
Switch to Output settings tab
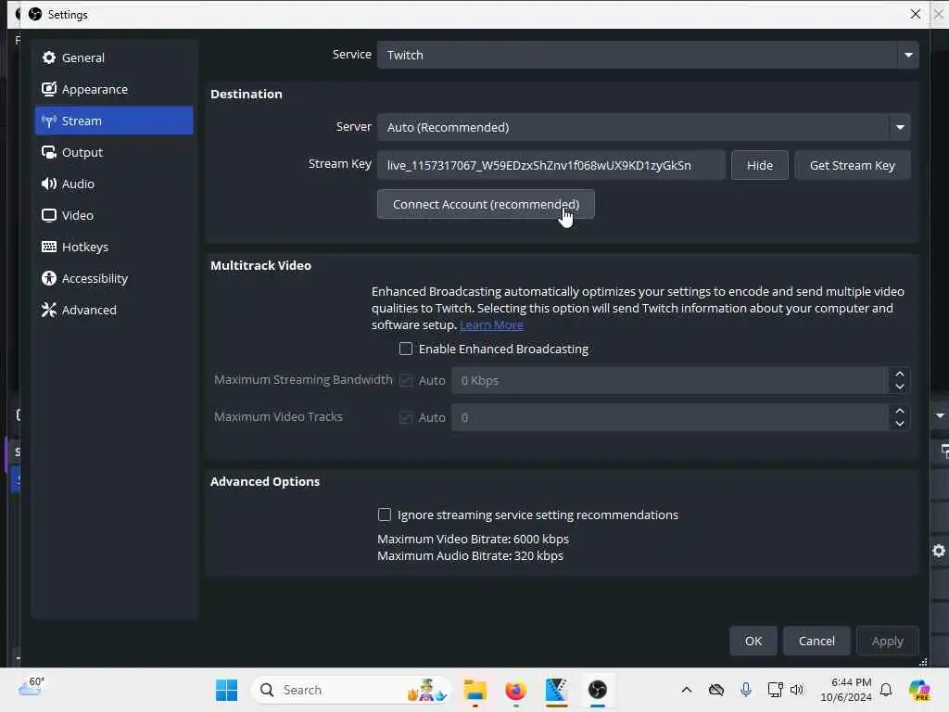(114, 152)
